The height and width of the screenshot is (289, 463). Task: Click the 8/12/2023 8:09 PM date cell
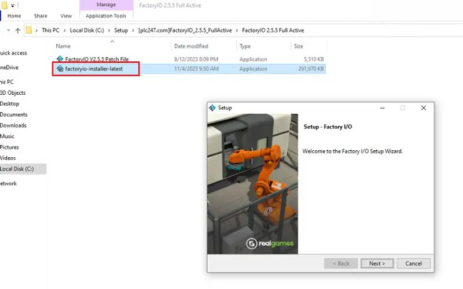pos(196,60)
